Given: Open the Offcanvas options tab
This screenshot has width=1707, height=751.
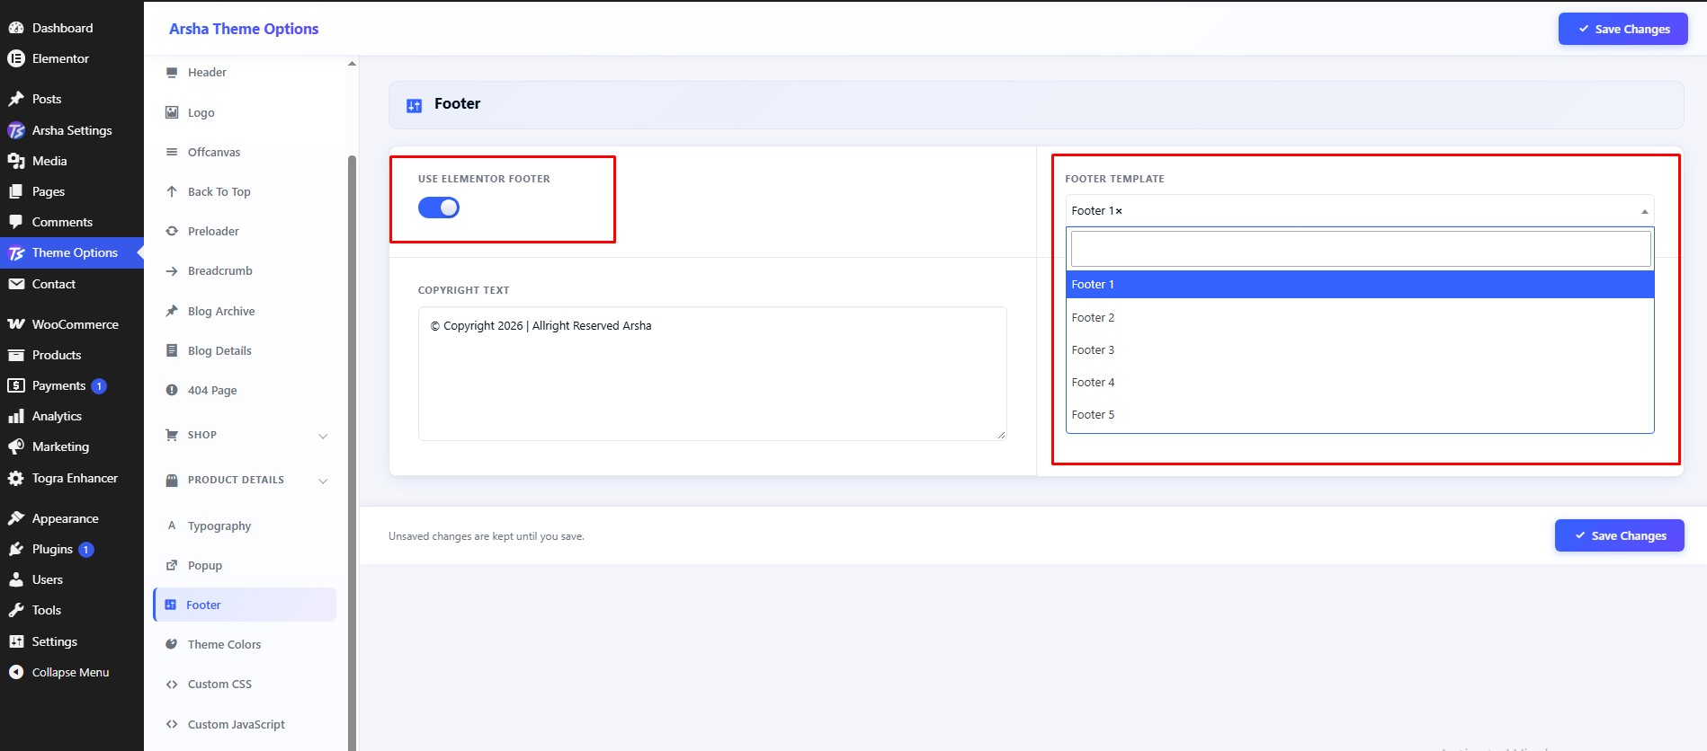Looking at the screenshot, I should 245,152.
